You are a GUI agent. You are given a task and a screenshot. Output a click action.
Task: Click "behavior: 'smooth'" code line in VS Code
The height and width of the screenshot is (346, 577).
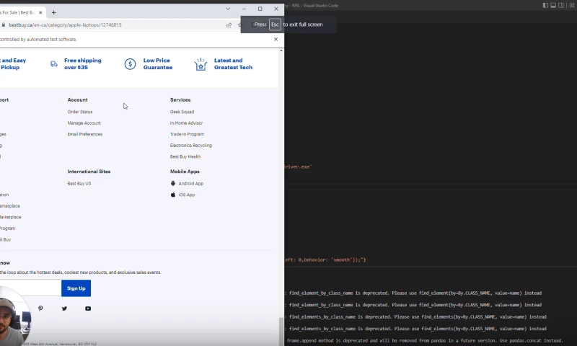pos(325,260)
